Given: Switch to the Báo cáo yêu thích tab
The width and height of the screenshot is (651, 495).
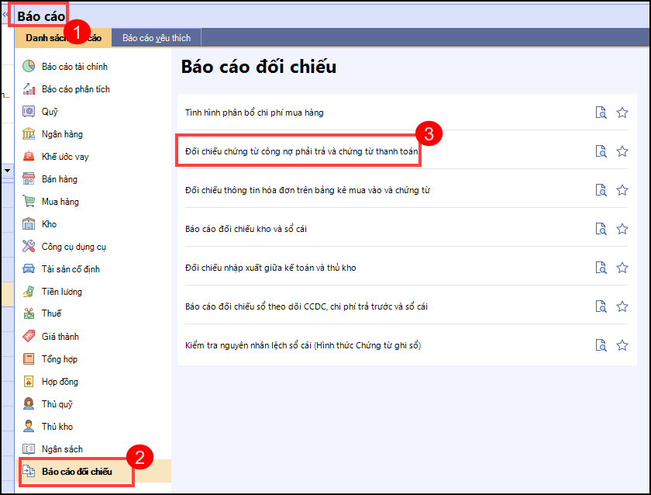Looking at the screenshot, I should (x=156, y=38).
